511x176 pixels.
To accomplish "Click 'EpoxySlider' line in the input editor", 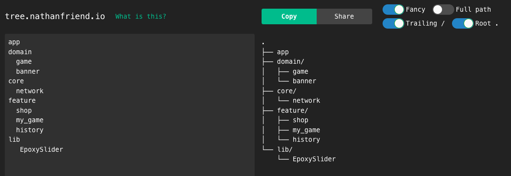I will (41, 149).
